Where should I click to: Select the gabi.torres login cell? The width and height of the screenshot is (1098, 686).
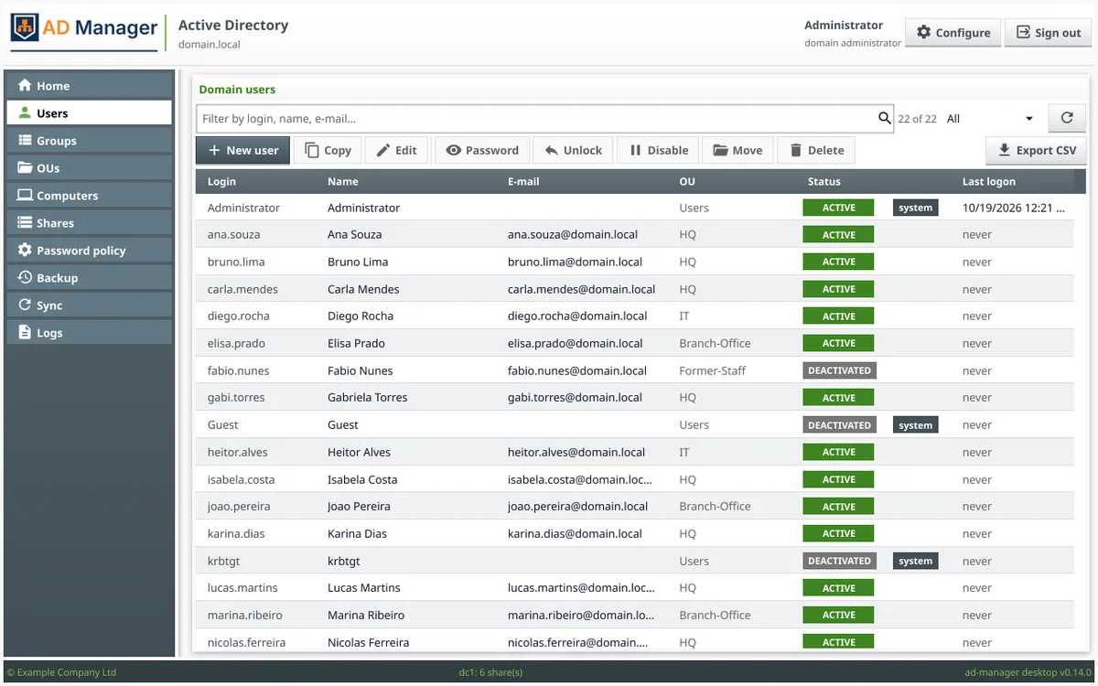click(x=238, y=397)
